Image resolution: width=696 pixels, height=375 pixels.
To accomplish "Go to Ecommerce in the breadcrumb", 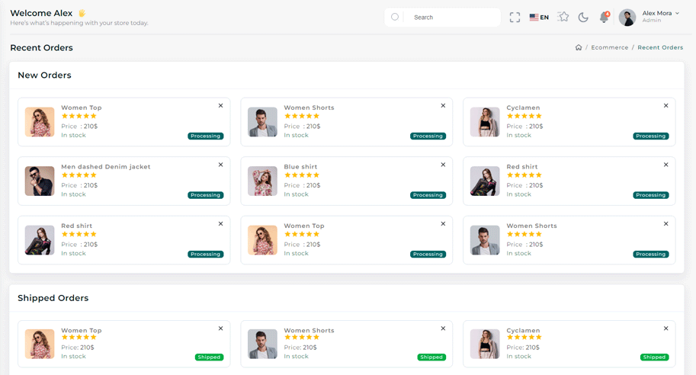I will [610, 48].
